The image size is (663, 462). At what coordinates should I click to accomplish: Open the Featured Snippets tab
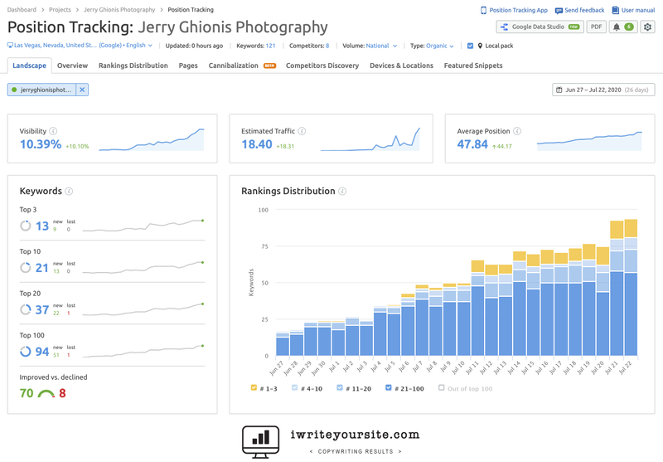click(473, 66)
